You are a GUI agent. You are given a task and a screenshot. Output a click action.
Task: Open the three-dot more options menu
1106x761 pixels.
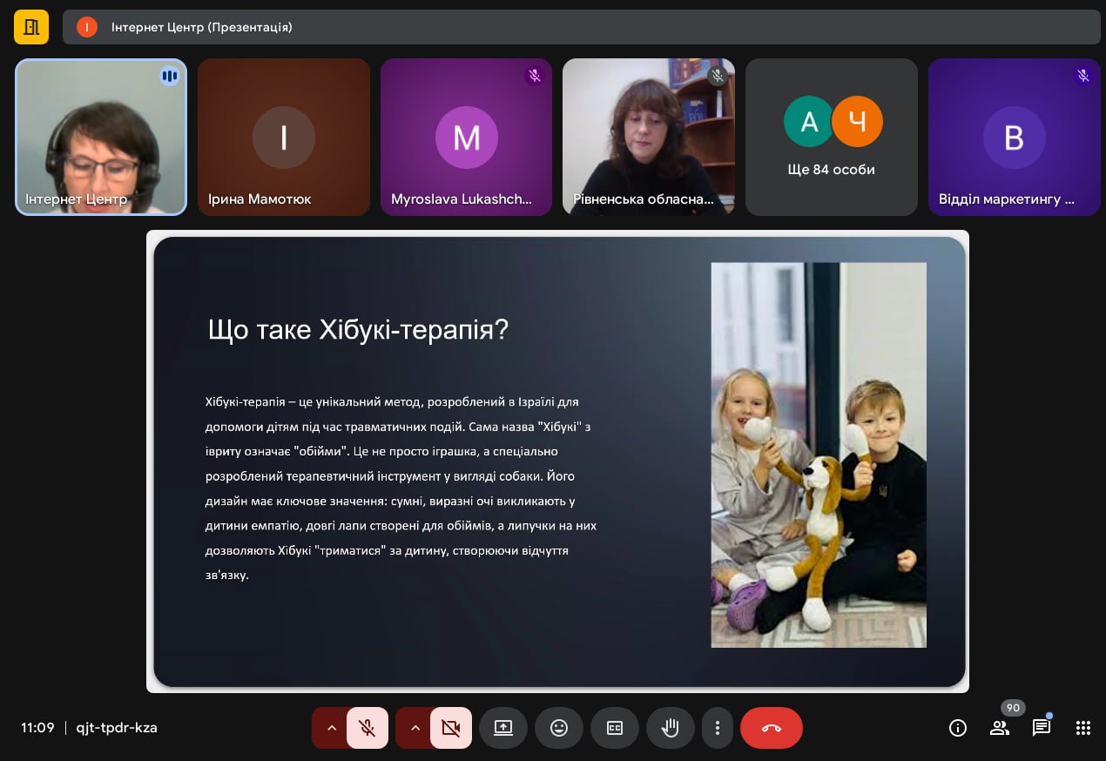tap(718, 728)
